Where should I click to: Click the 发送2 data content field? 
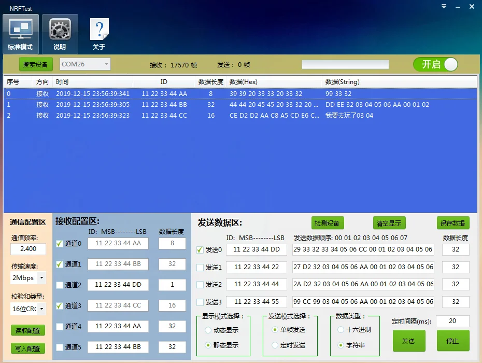pos(363,284)
